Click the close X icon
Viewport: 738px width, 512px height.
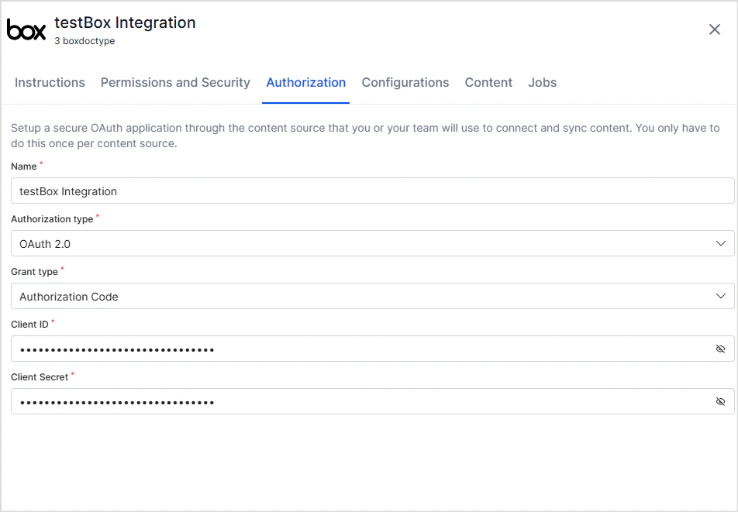[x=714, y=29]
